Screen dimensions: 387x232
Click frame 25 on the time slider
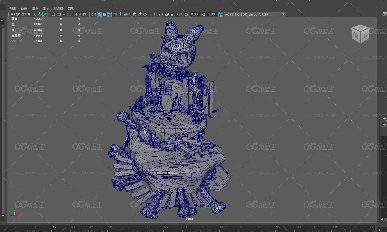17,227
